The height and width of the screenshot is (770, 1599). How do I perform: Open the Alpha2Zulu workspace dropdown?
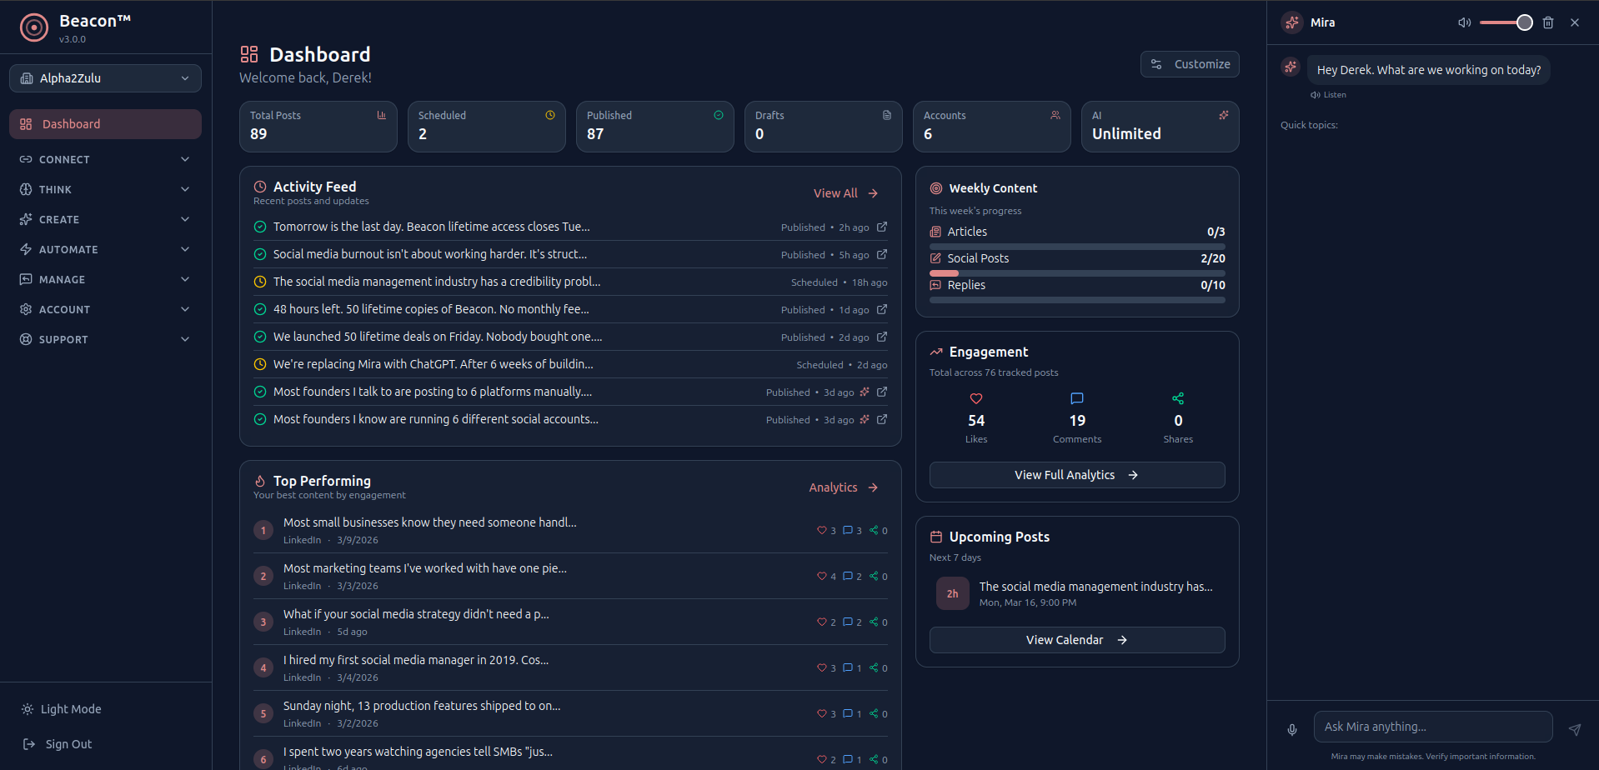point(105,78)
